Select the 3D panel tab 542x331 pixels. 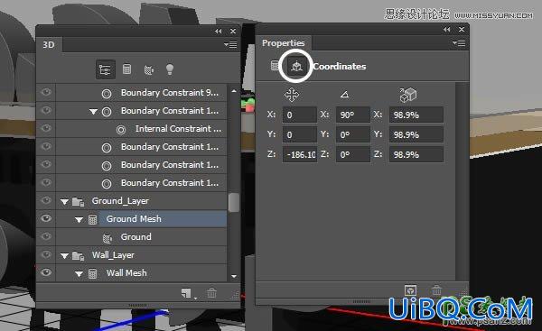pyautogui.click(x=49, y=44)
